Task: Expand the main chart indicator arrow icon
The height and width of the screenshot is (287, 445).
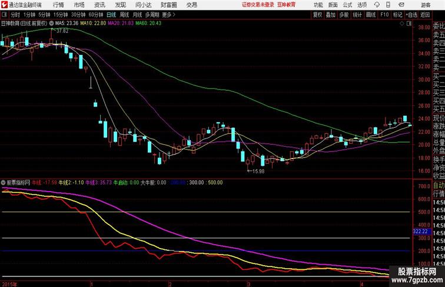Action: pyautogui.click(x=51, y=24)
